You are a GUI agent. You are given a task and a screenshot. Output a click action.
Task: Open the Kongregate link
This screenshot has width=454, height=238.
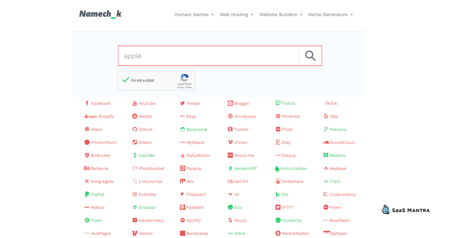click(x=99, y=181)
